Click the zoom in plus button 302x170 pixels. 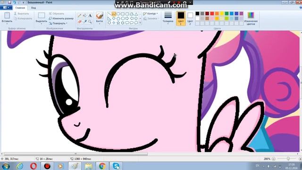(x=300, y=159)
